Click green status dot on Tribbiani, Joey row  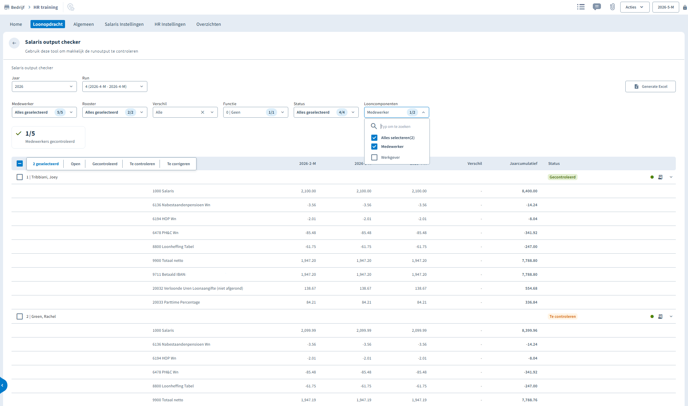[652, 177]
